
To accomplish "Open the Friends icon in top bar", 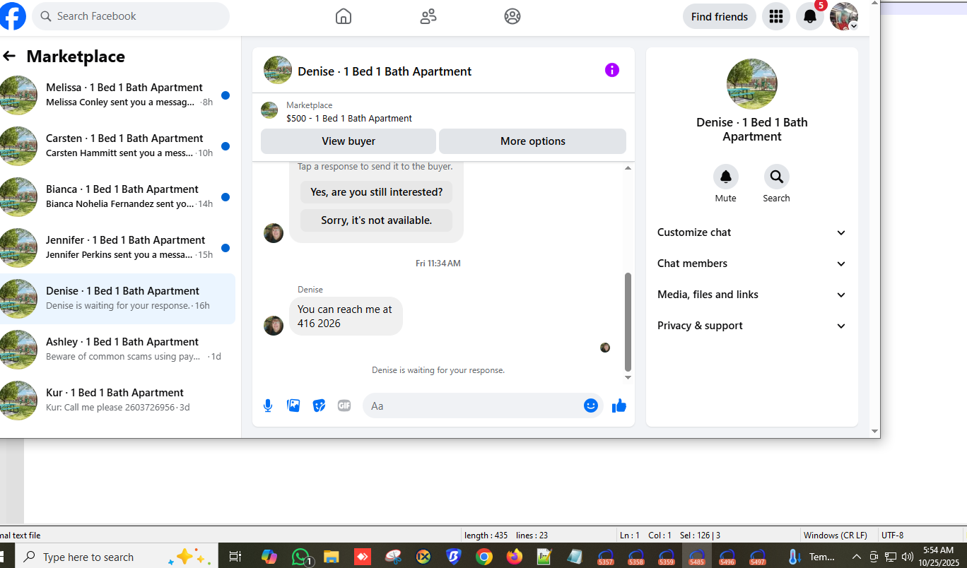I will pyautogui.click(x=428, y=16).
